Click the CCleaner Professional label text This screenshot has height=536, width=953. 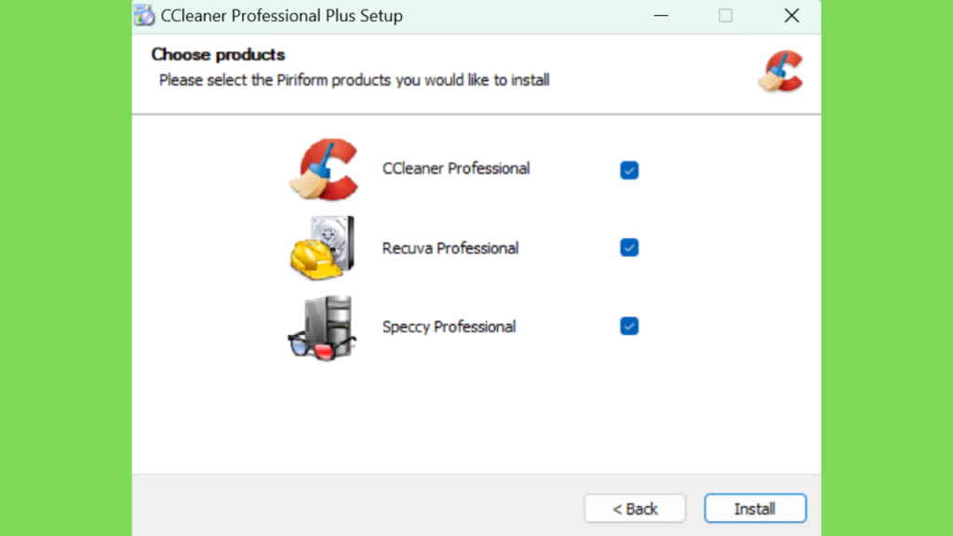click(x=456, y=168)
